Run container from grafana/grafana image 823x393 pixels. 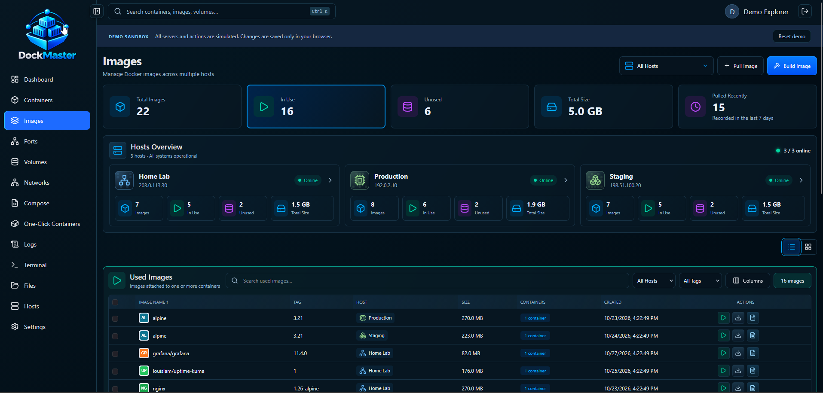[x=724, y=353]
